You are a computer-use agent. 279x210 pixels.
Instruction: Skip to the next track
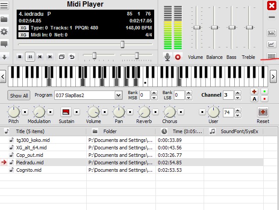click(x=50, y=57)
